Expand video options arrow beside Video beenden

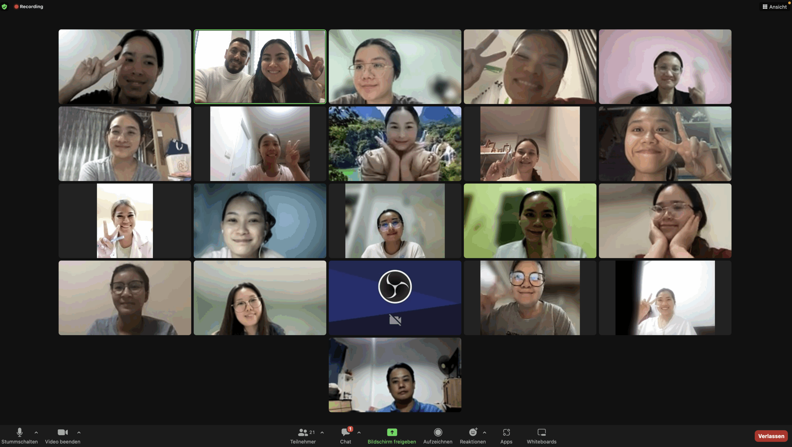(x=79, y=433)
